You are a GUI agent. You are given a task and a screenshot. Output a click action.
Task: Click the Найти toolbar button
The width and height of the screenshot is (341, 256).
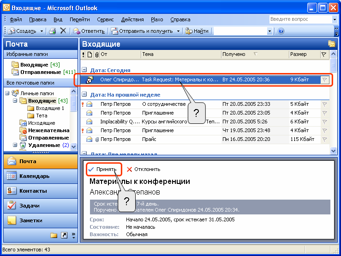point(197,31)
